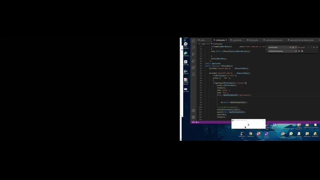Toggle Match Whole Word in find widget
The height and width of the screenshot is (180, 320).
click(293, 47)
